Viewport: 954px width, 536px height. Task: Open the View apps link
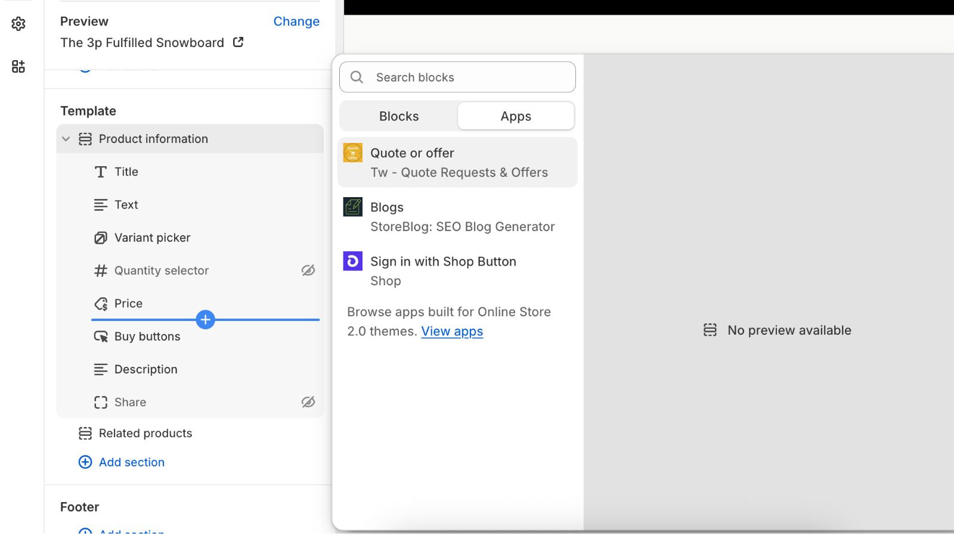(x=452, y=331)
